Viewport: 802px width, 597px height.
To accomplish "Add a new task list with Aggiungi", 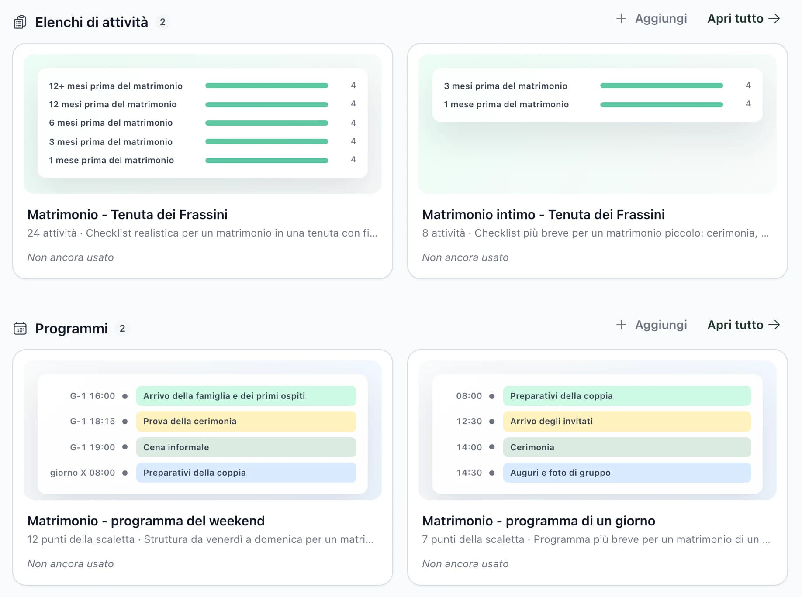I will coord(651,18).
